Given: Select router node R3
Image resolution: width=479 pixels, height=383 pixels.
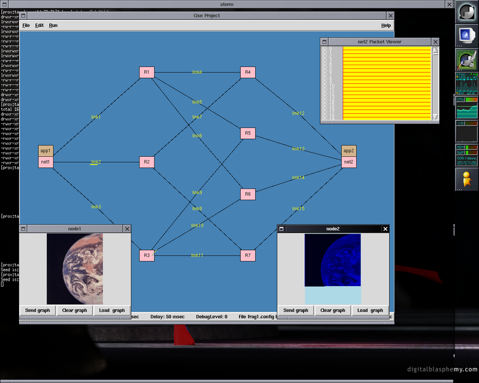Looking at the screenshot, I should click(x=147, y=256).
